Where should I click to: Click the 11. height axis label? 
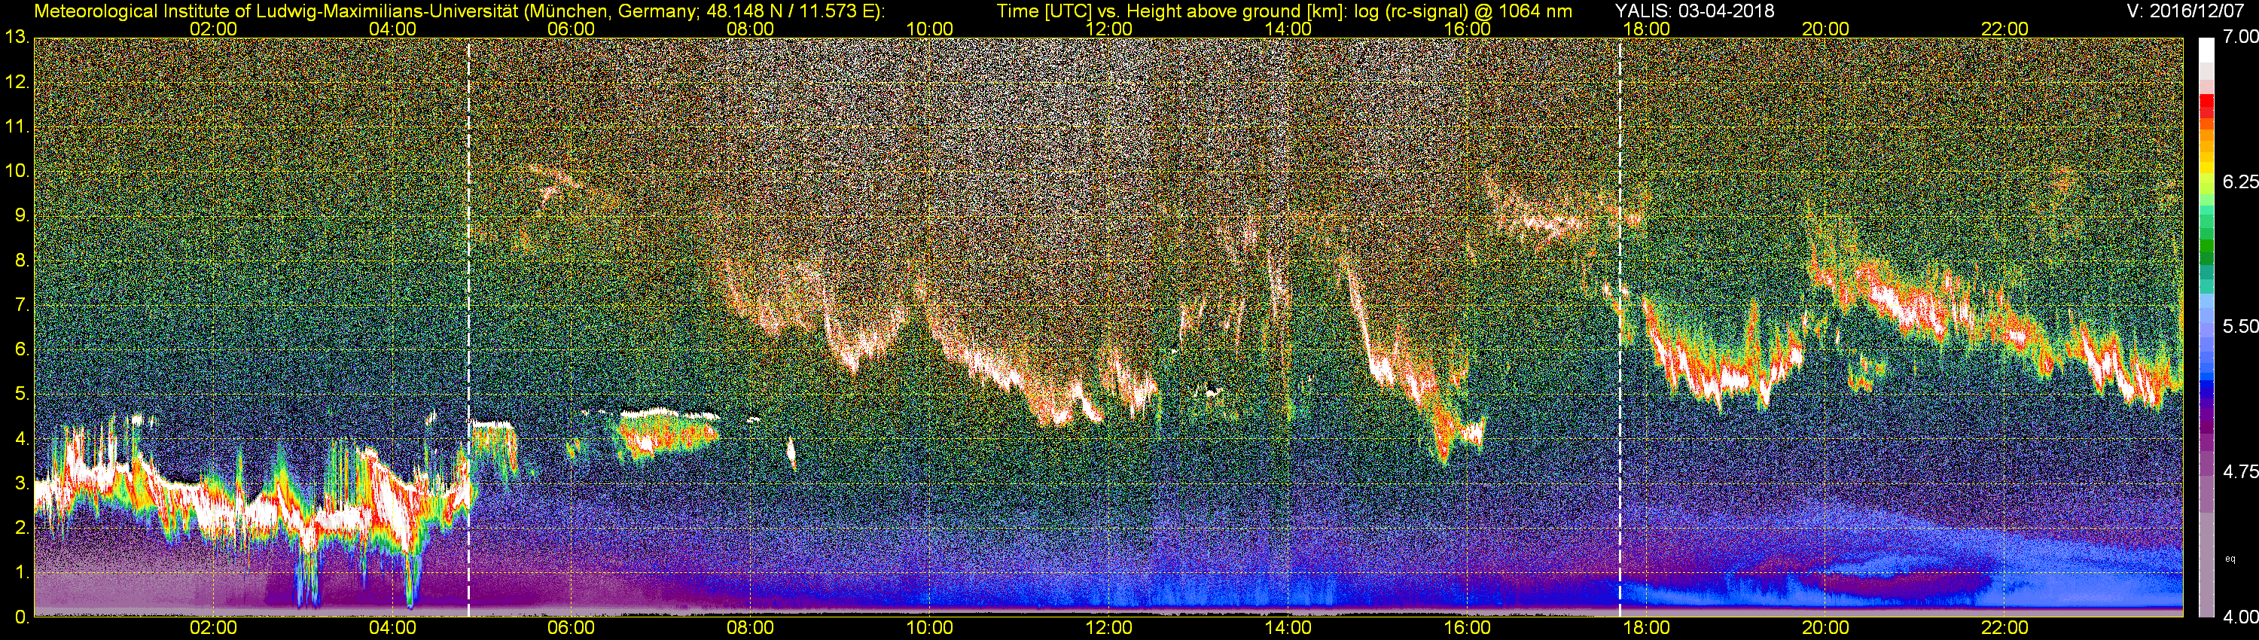(17, 127)
